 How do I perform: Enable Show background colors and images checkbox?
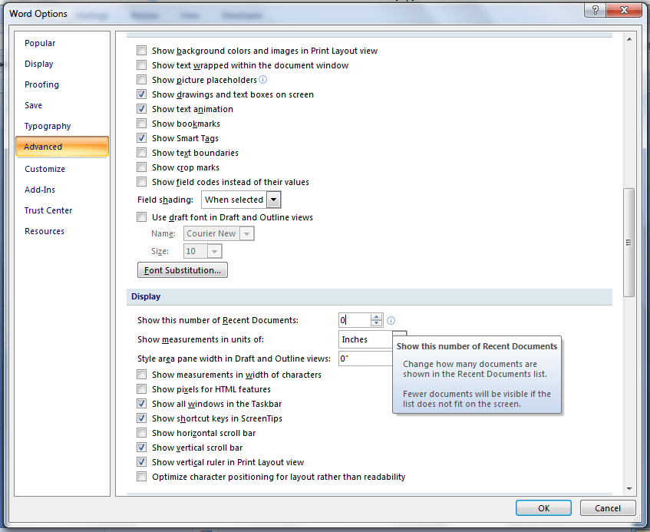tap(142, 51)
